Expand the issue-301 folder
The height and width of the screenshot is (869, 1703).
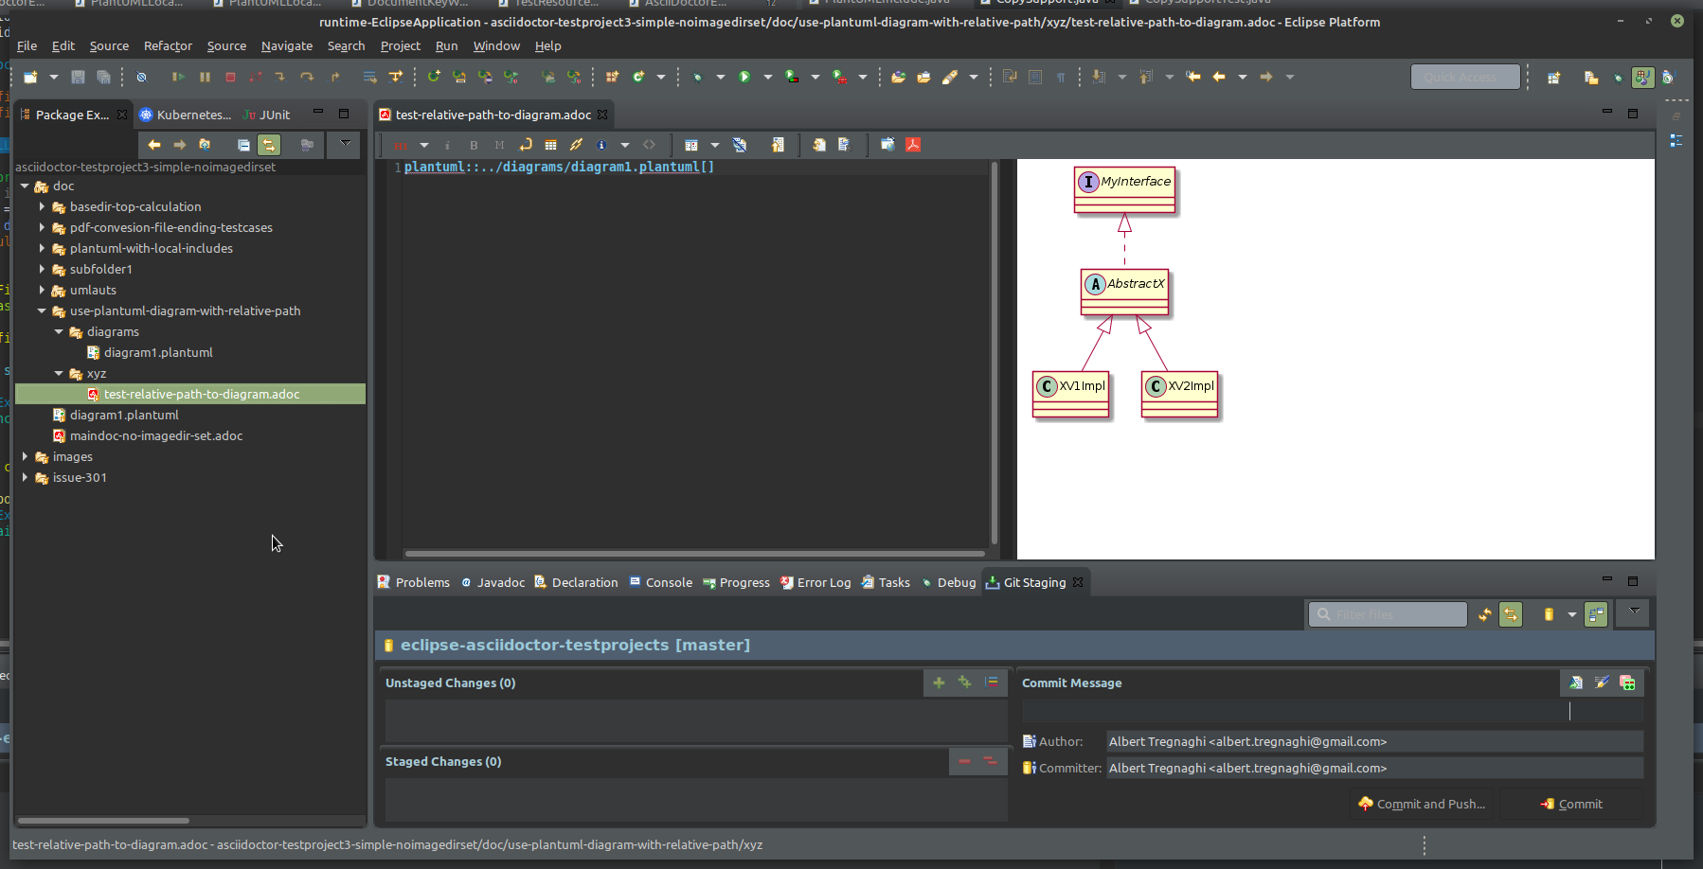pos(25,477)
